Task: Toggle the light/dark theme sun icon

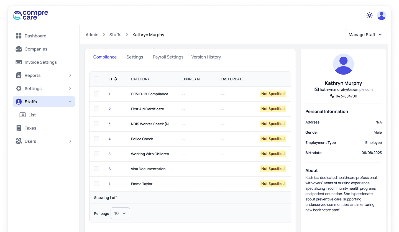Action: (369, 16)
